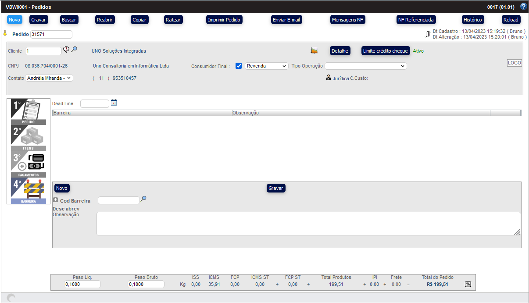Image resolution: width=529 pixels, height=303 pixels.
Task: Click the Jurídica person icon
Action: 329,78
